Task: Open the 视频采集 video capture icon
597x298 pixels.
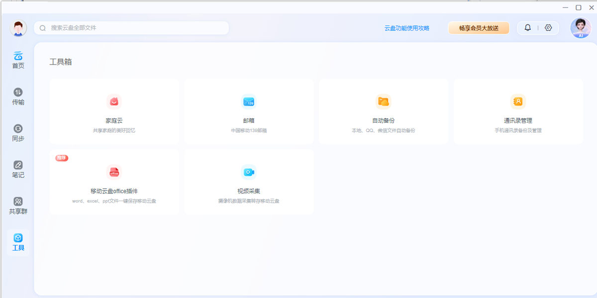Action: 249,172
